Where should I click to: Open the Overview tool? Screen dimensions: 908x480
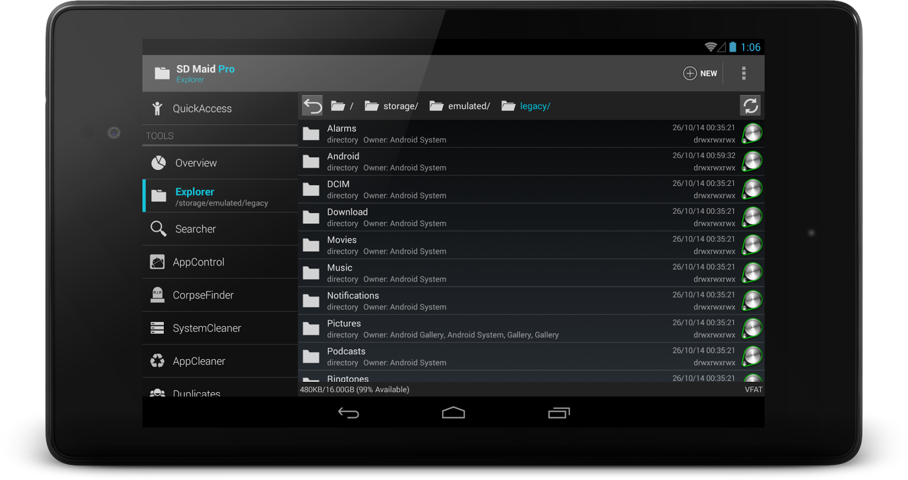pos(220,163)
